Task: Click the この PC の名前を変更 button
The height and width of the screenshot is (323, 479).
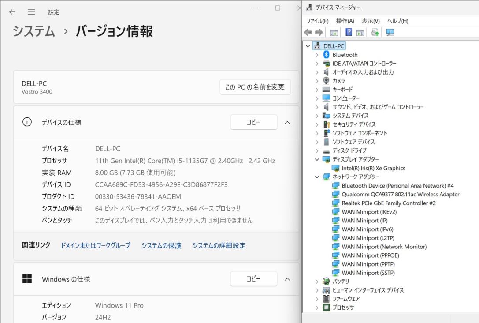Action: [255, 87]
